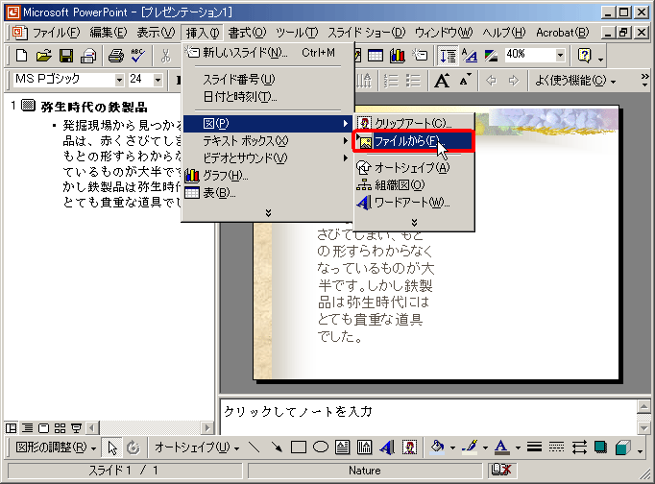Toggle bulleted list formatting
This screenshot has width=655, height=484.
coord(413,80)
